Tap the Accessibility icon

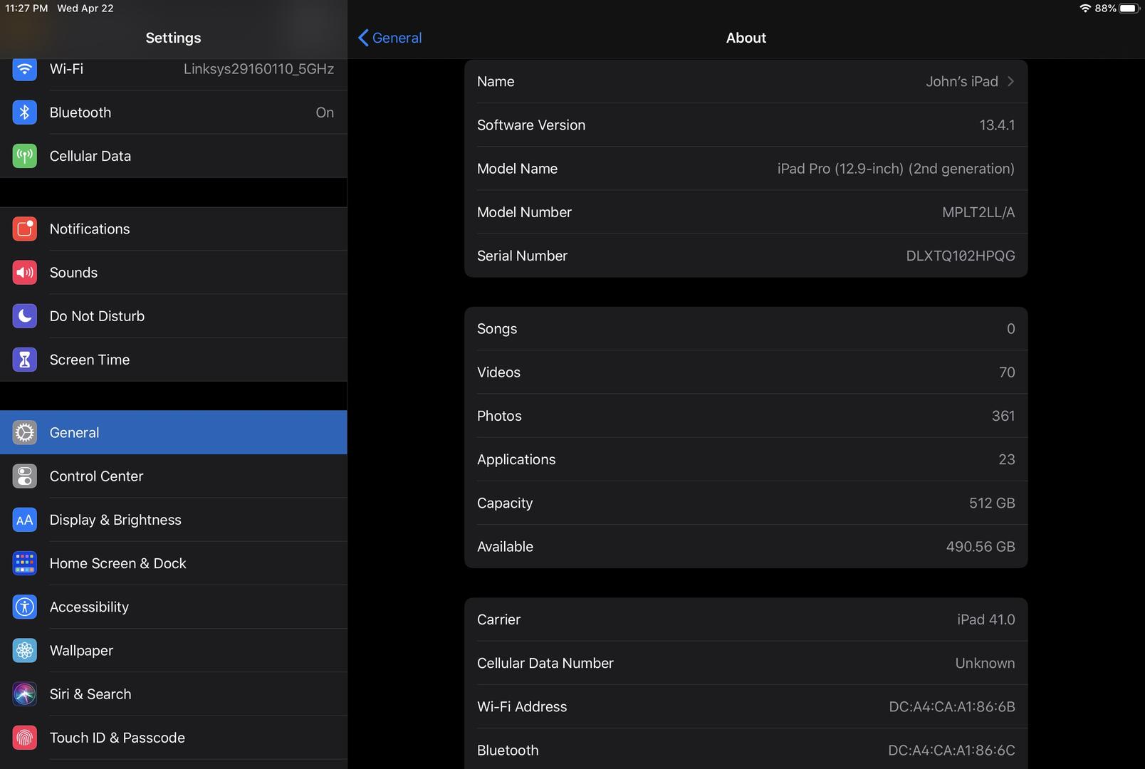[x=25, y=607]
